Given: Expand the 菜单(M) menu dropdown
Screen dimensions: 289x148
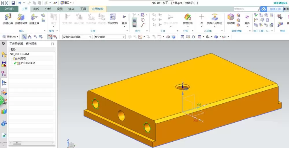Looking at the screenshot, I should coord(10,37).
